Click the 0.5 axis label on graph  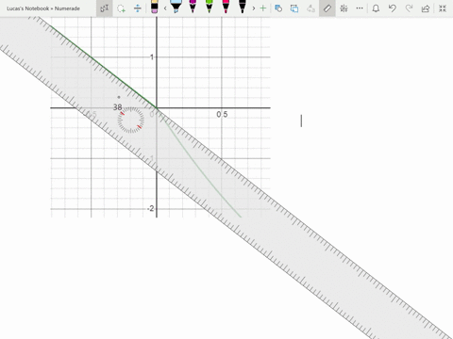pos(222,115)
